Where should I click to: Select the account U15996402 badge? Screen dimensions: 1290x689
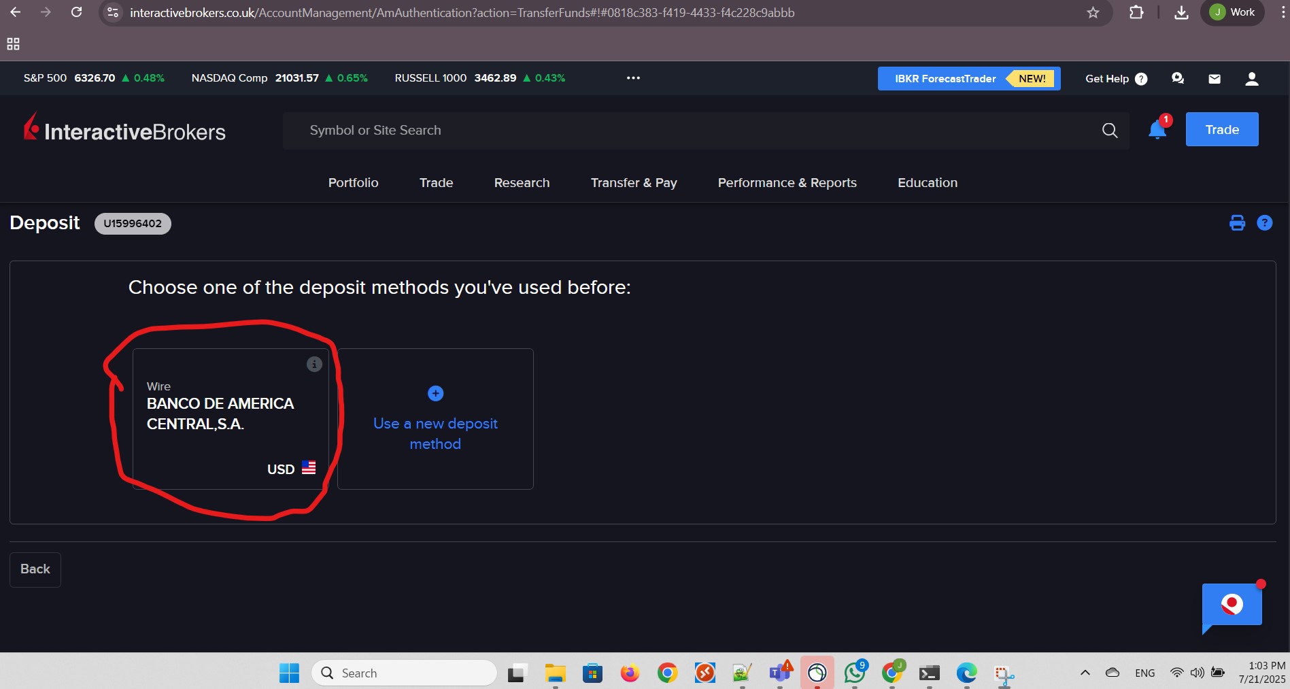point(133,224)
